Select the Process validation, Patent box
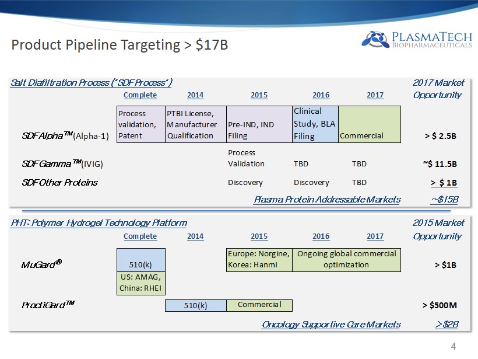 (x=140, y=124)
